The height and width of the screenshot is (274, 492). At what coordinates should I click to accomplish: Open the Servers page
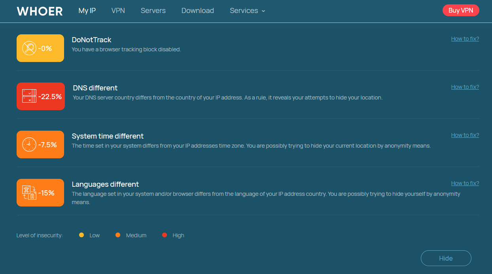coord(153,11)
